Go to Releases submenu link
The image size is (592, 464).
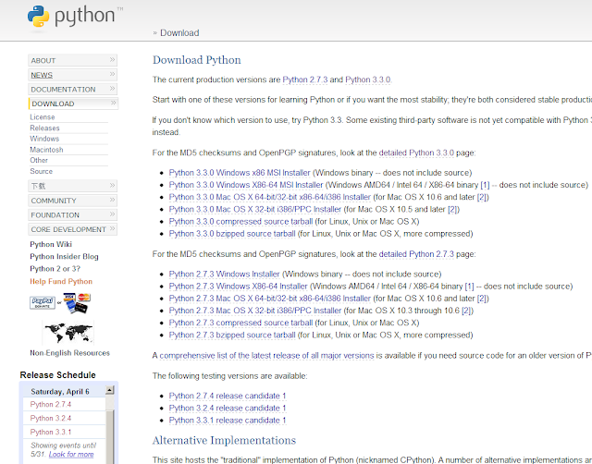44,128
